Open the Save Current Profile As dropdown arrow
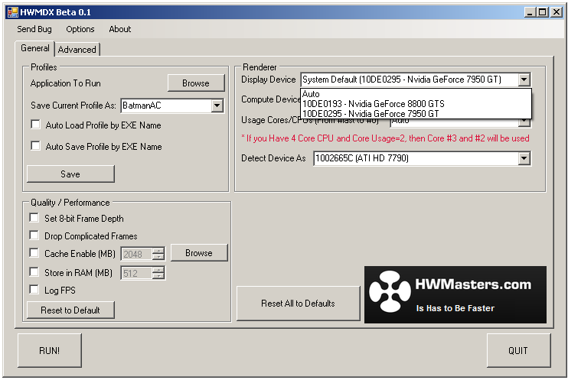Viewport: 568px width, 380px height. (x=217, y=106)
